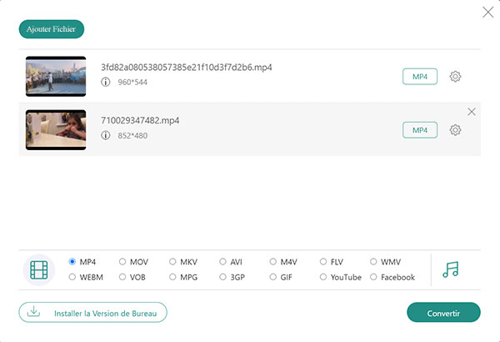The width and height of the screenshot is (500, 342).
Task: Click the Ajouter Fichier button
Action: pyautogui.click(x=52, y=29)
